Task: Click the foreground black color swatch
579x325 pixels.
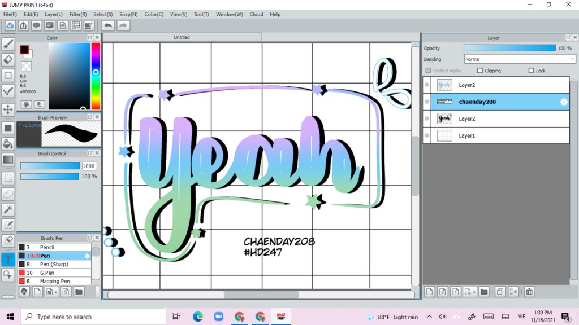Action: click(x=24, y=50)
